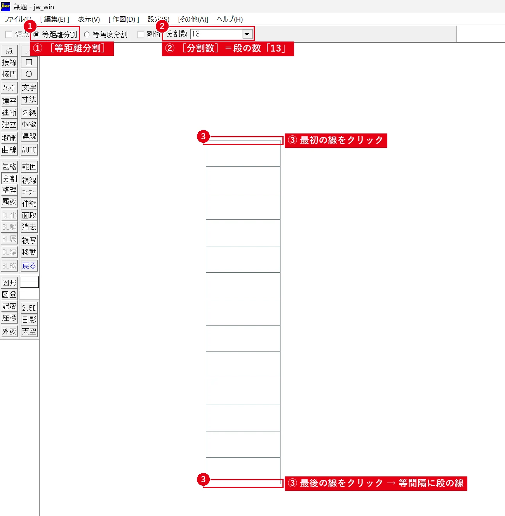The image size is (505, 516).
Task: Activate the 寸法 dimension tool
Action: point(29,99)
